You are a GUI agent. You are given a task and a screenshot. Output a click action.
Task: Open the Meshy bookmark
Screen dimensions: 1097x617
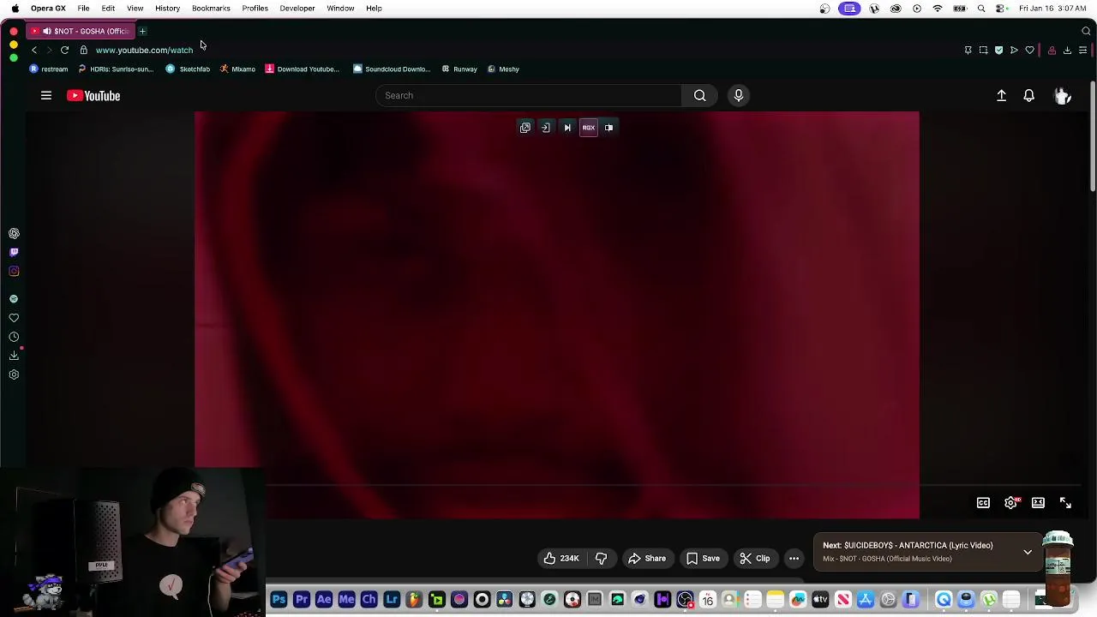[x=503, y=69]
